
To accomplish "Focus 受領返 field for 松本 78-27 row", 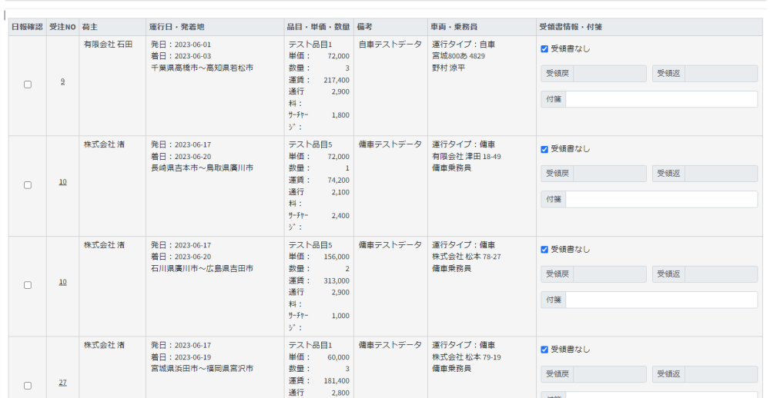I will (720, 274).
